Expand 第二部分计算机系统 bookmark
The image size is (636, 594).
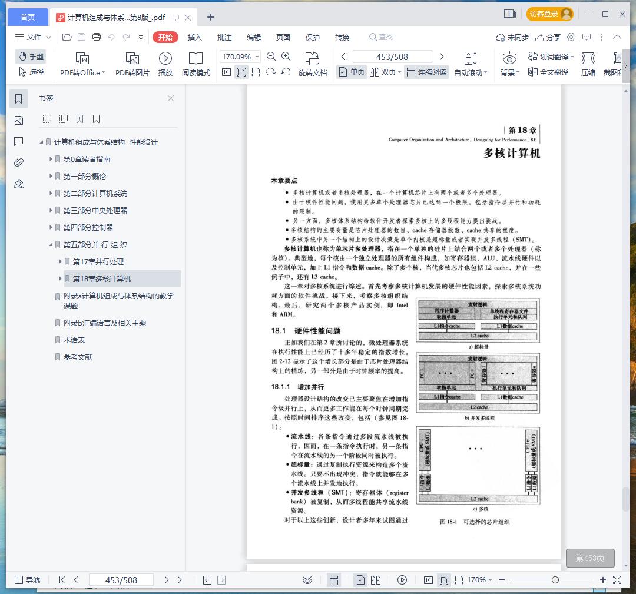pos(51,193)
